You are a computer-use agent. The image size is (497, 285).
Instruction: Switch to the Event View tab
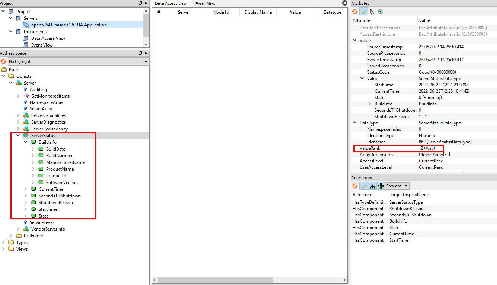coord(205,3)
